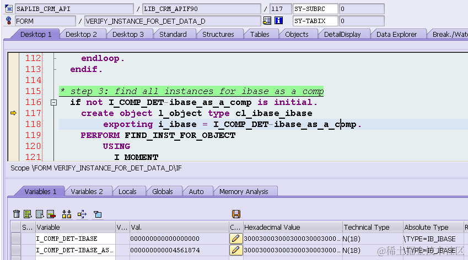Click the Scope \FORM VERIFY_INSTANCE text

[x=96, y=168]
